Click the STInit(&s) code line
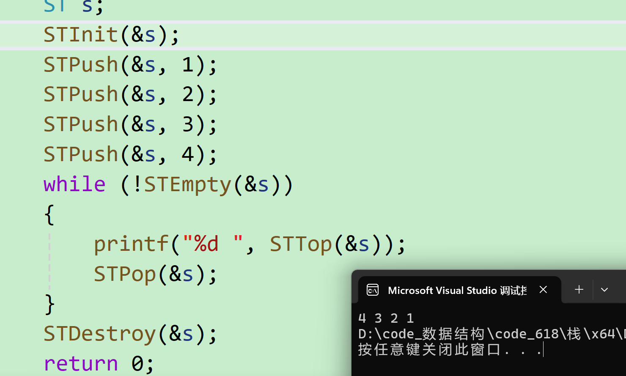The image size is (626, 376). pyautogui.click(x=112, y=35)
